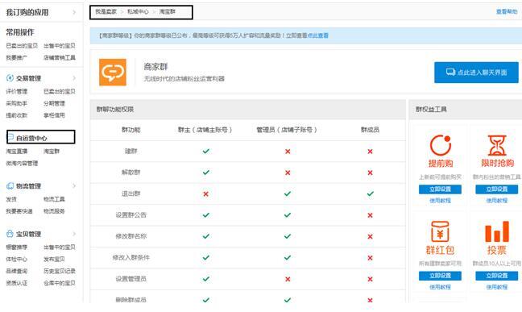
Task: Click 立即设置 under 限时抢购
Action: [496, 189]
